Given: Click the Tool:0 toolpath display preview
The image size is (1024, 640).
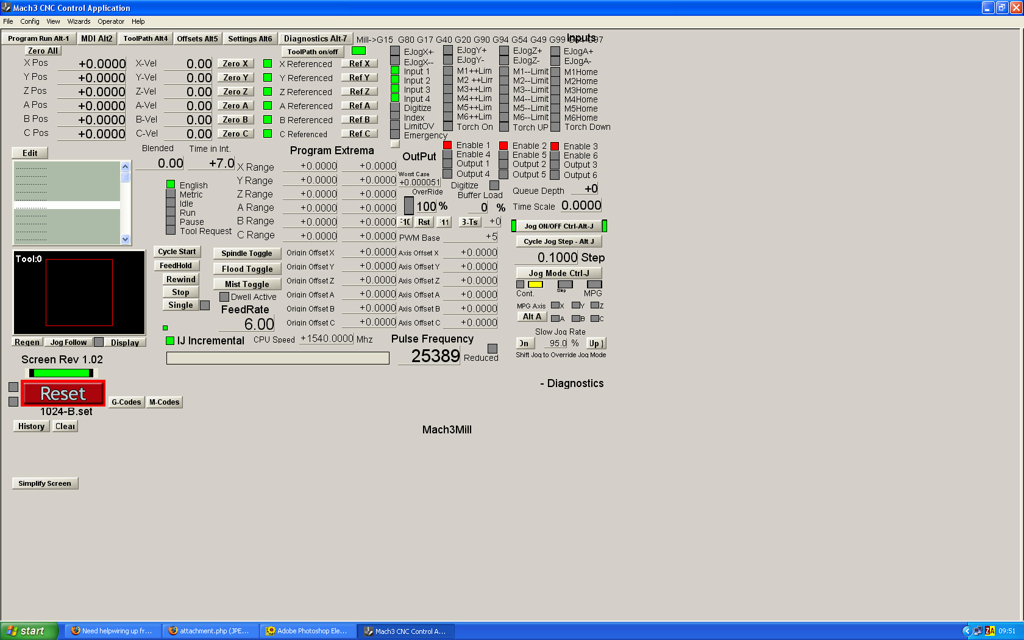Looking at the screenshot, I should pyautogui.click(x=79, y=293).
